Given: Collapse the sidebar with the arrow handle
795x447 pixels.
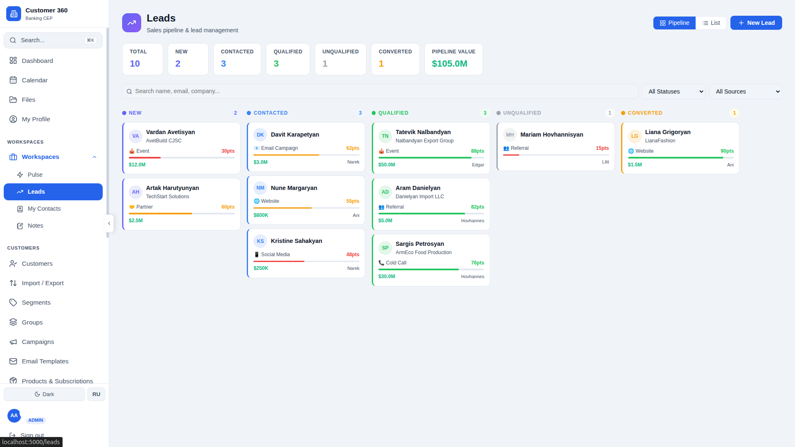Looking at the screenshot, I should [109, 223].
